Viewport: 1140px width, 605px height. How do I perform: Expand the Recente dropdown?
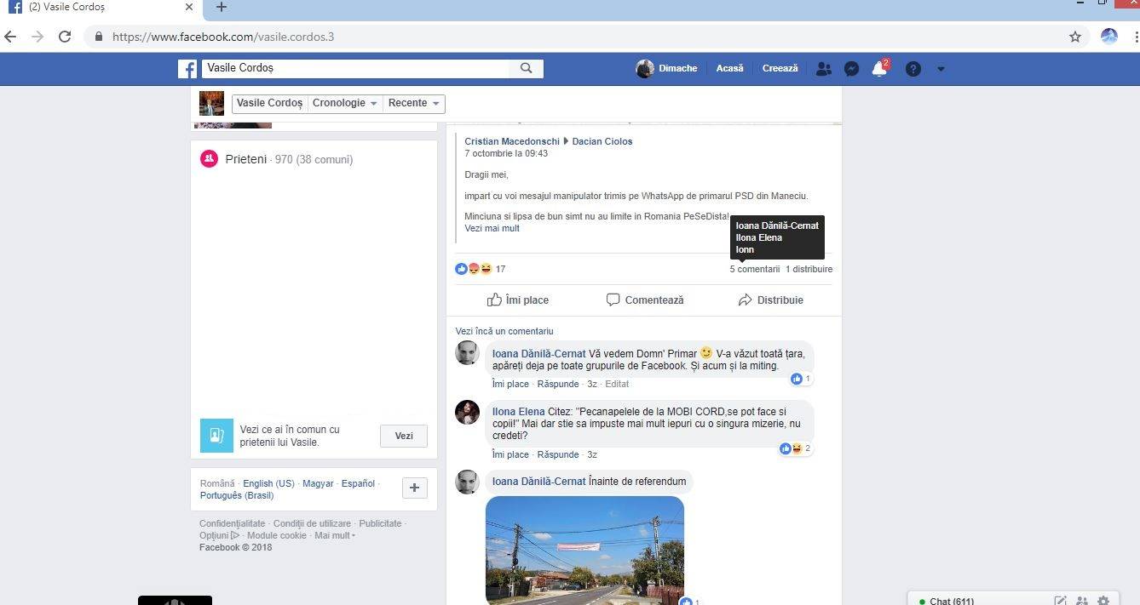(413, 103)
